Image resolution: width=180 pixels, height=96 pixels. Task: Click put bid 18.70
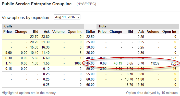129,85
